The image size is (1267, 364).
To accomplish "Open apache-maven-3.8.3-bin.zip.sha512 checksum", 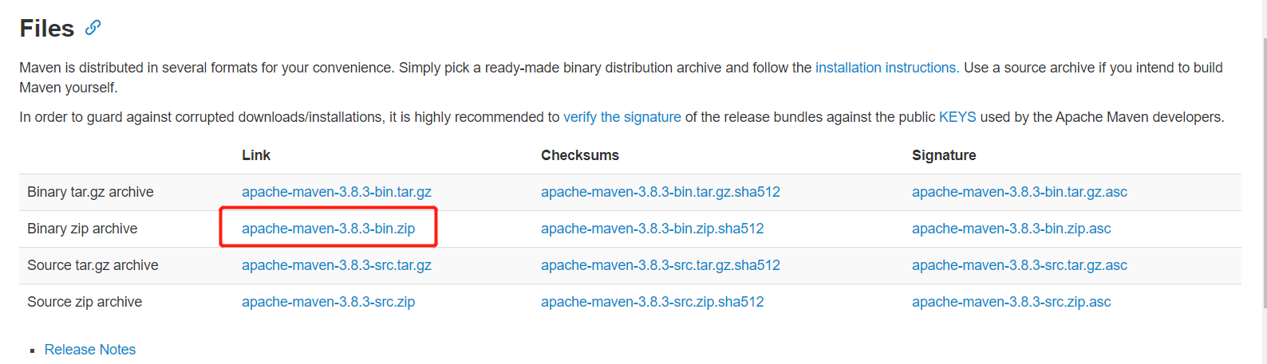I will [653, 229].
